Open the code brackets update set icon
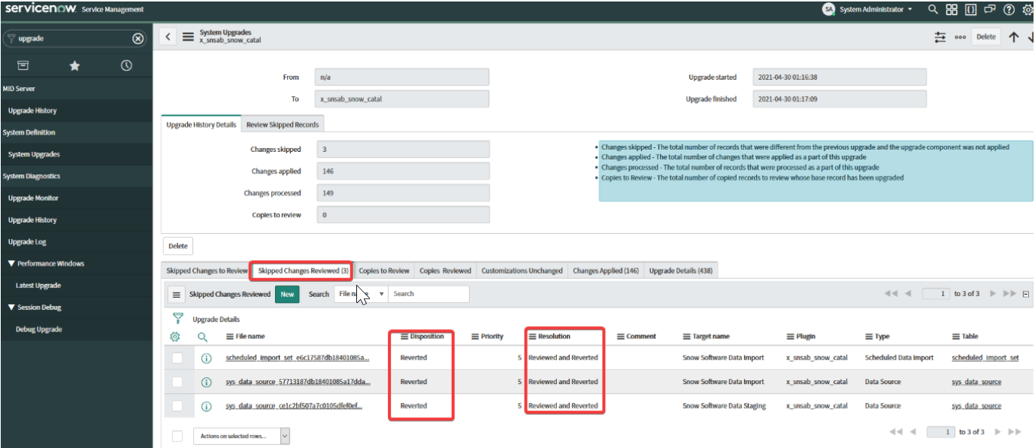Image resolution: width=1035 pixels, height=448 pixels. click(971, 10)
